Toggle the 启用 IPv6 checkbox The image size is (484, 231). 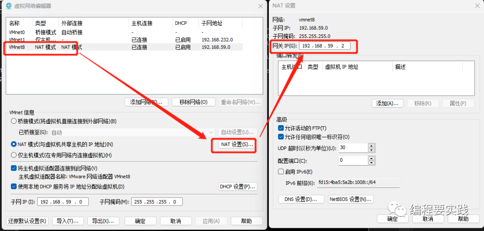[x=281, y=172]
